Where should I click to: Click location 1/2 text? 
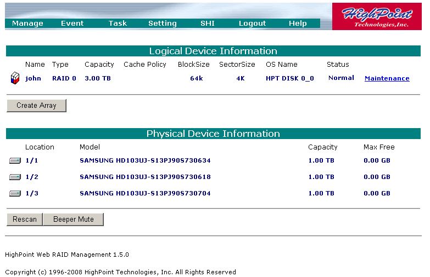pos(32,177)
